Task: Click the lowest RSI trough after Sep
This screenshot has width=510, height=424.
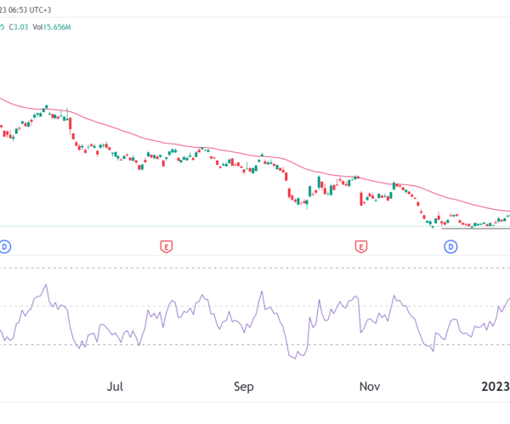Action: point(295,358)
